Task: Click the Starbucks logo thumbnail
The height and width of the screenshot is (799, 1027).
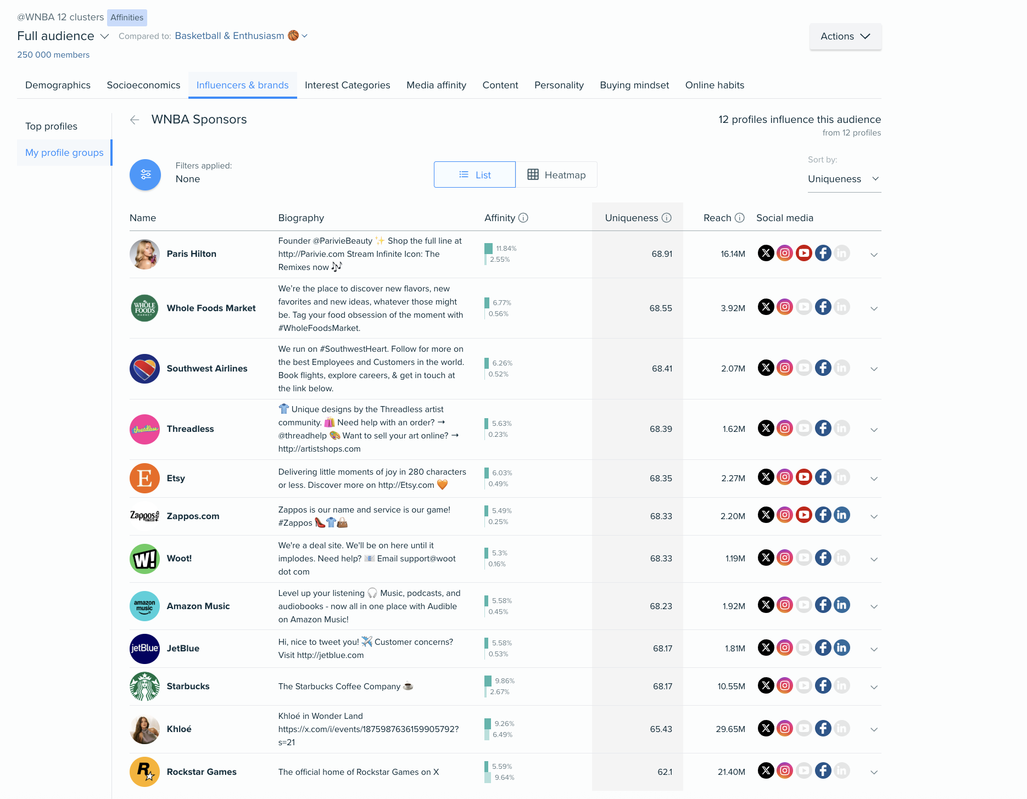Action: tap(144, 687)
